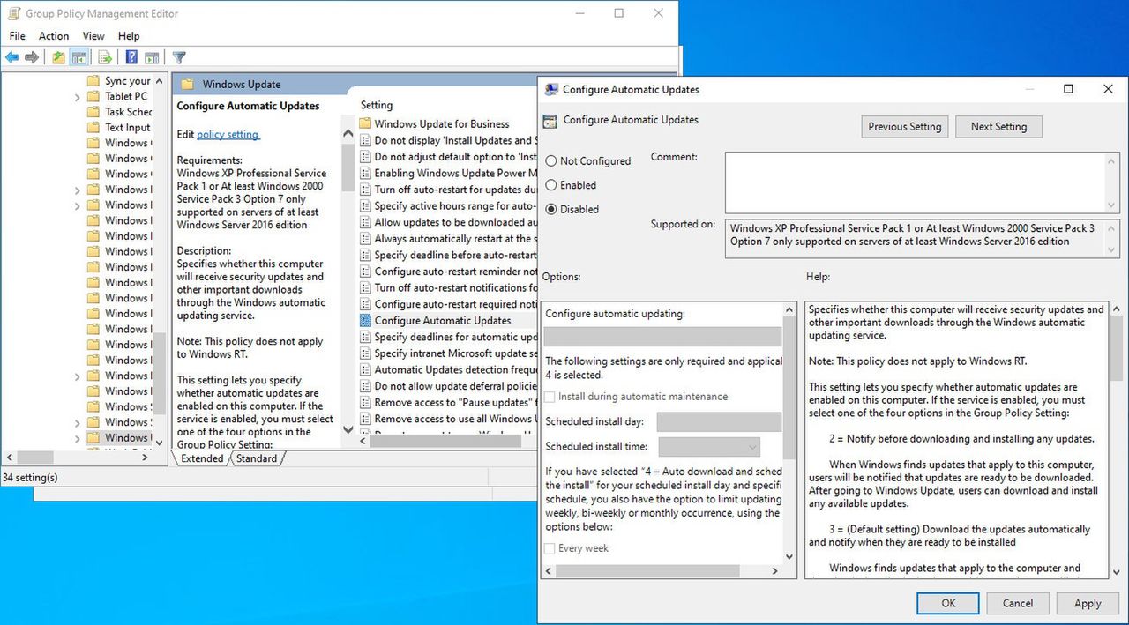The image size is (1129, 625).
Task: Click the console tree's scroll-down arrow
Action: [159, 442]
